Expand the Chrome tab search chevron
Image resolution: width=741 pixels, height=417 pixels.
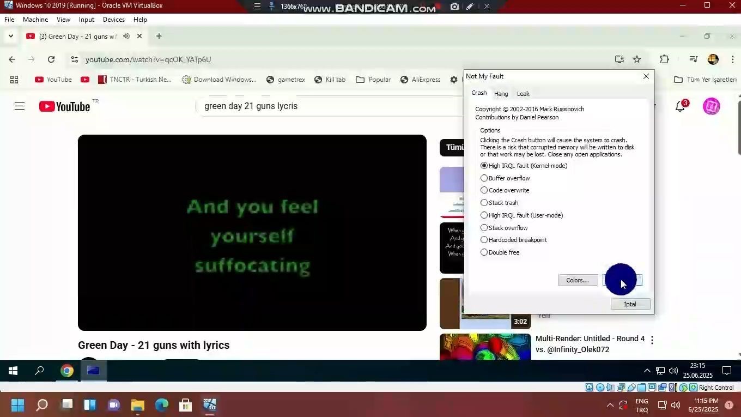(10, 37)
